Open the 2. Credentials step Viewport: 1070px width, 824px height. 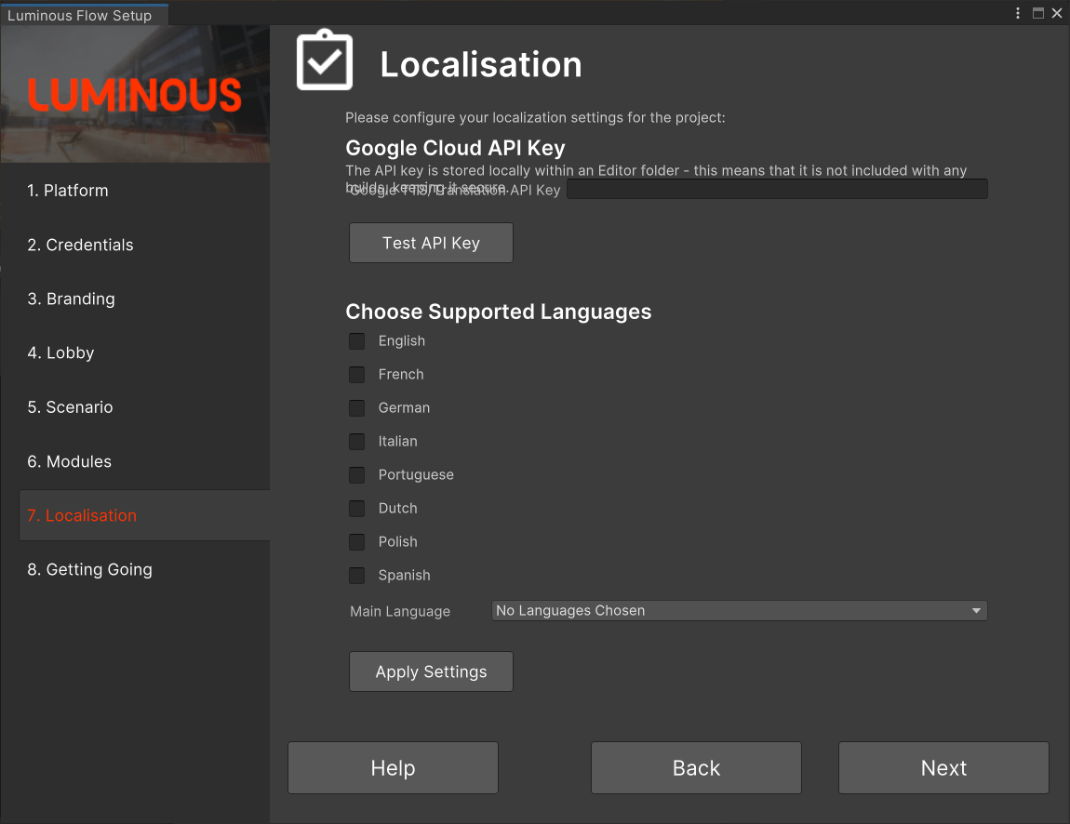pos(80,245)
